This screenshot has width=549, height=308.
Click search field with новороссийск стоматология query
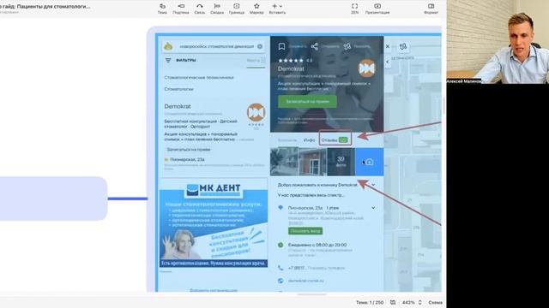click(213, 46)
